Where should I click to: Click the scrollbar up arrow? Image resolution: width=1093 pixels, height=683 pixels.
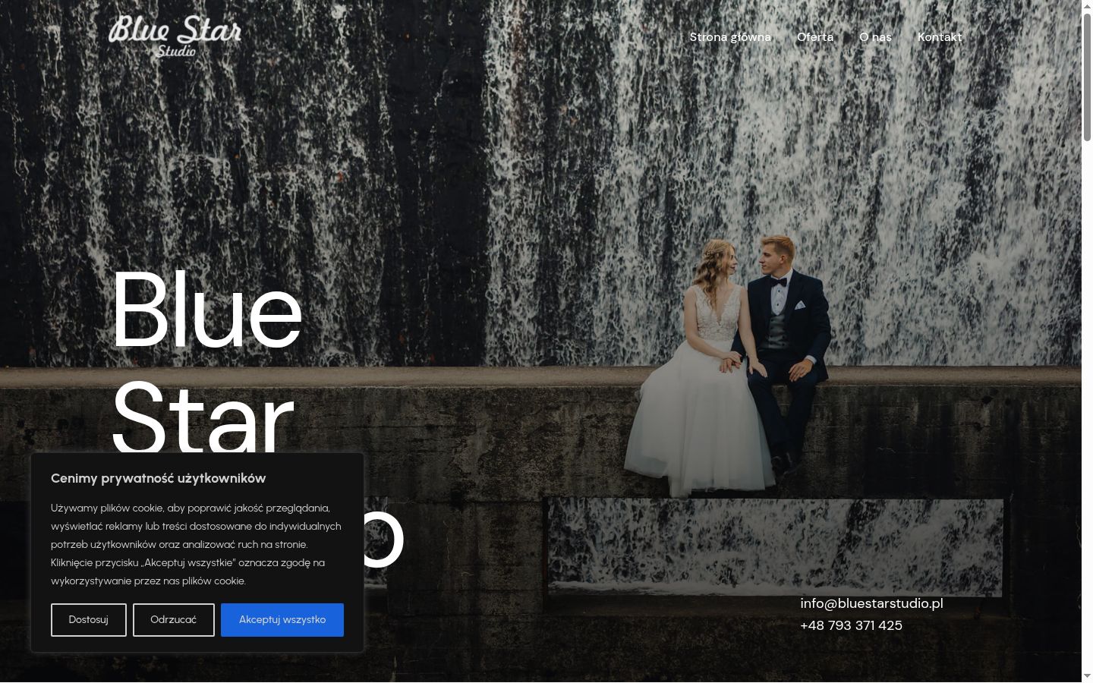(1087, 6)
